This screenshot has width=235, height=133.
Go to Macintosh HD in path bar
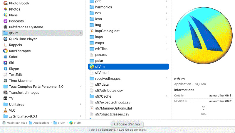tap(14, 123)
